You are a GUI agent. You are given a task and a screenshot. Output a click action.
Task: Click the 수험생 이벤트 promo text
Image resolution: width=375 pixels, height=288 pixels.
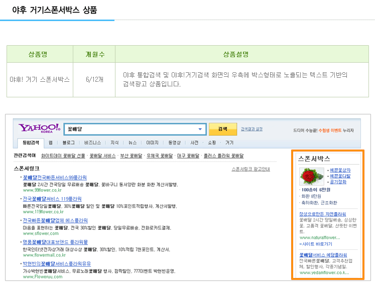(x=330, y=130)
